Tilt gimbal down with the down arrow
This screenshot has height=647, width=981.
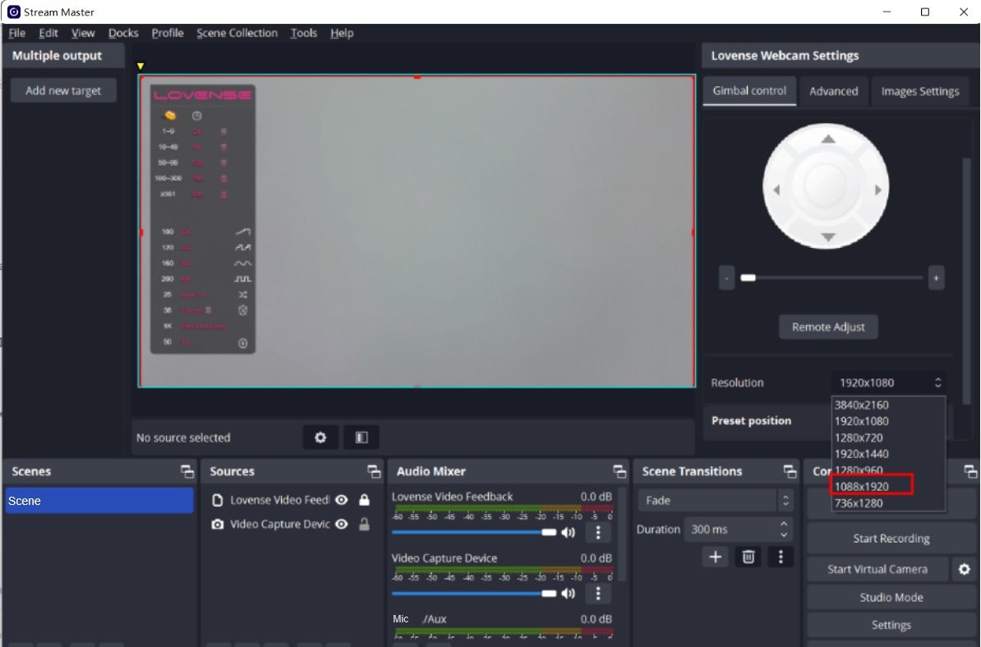[x=827, y=237]
